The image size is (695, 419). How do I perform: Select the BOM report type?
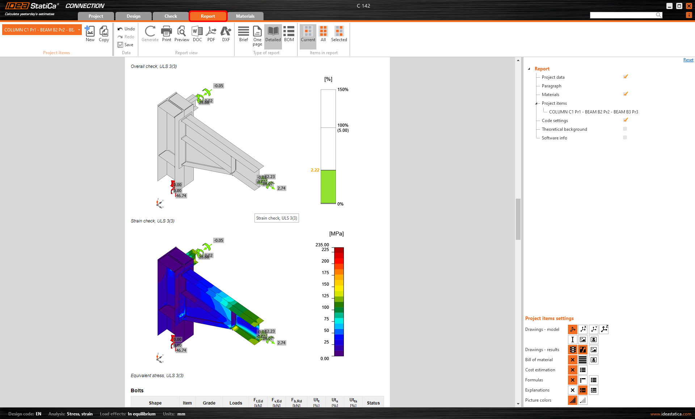point(289,34)
